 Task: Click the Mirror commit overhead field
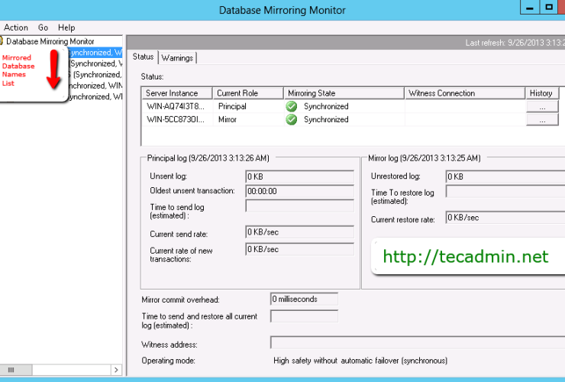(304, 299)
